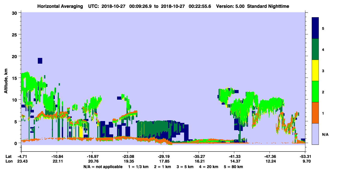Click latitude value -29.19

tap(163, 157)
